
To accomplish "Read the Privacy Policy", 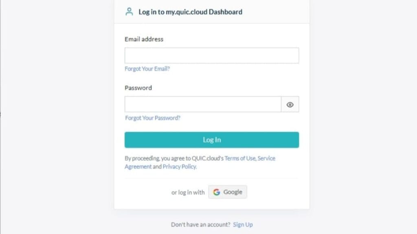I will pyautogui.click(x=179, y=166).
